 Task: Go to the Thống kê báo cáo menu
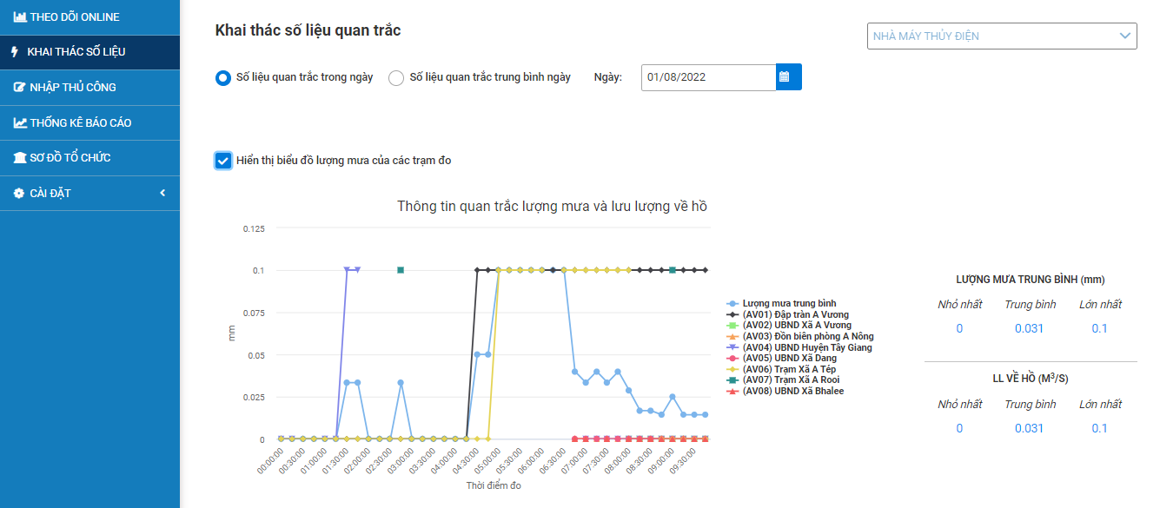coord(80,123)
